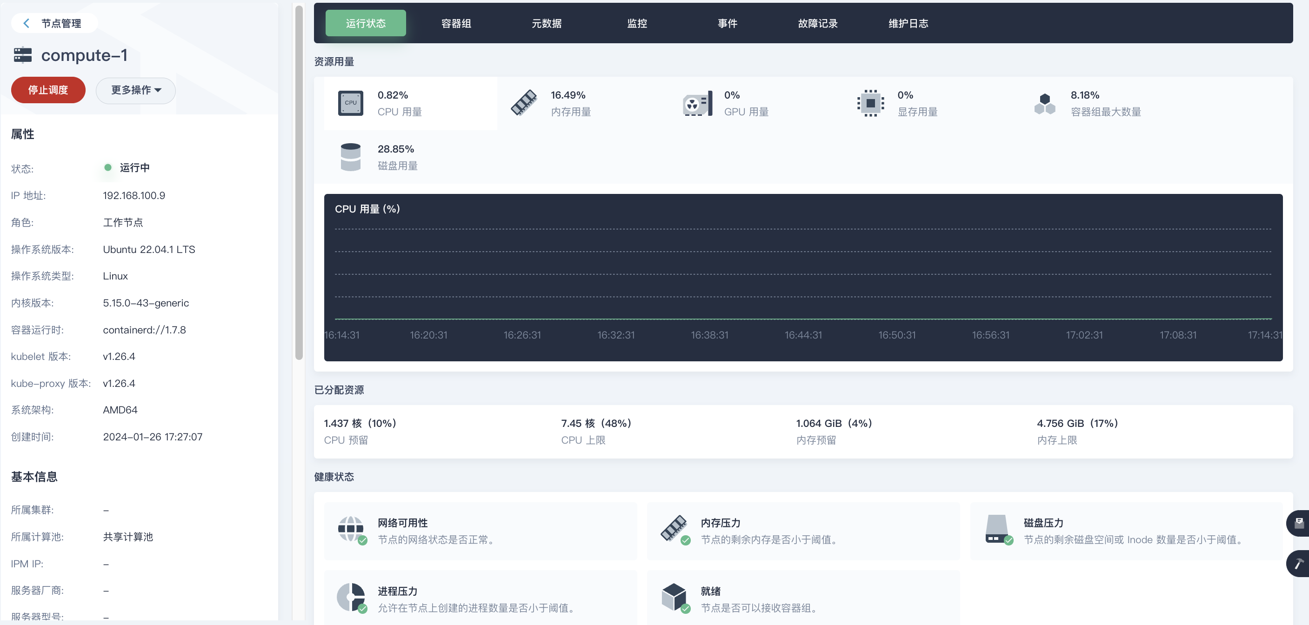Click the 网络可用性 health card title
1309x625 pixels.
coord(402,523)
